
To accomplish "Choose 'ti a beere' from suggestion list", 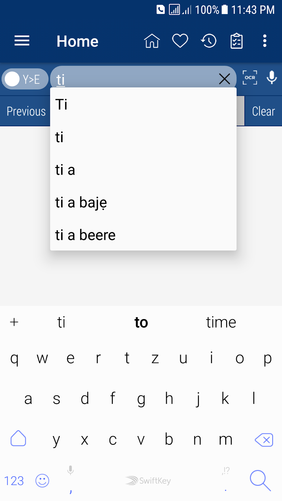I will coord(85,234).
